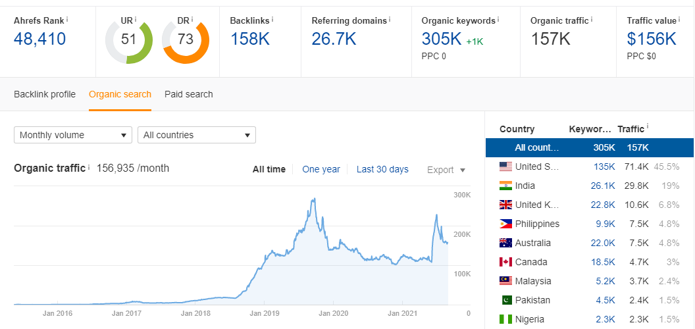Click the Nigeria flag icon

pyautogui.click(x=505, y=319)
